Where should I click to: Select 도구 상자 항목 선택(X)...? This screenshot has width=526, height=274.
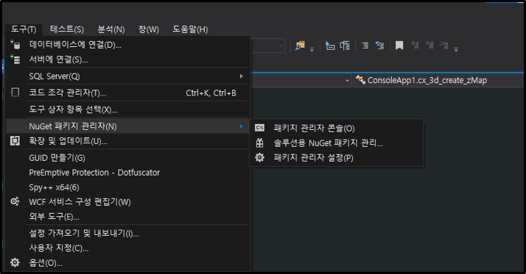coord(127,109)
